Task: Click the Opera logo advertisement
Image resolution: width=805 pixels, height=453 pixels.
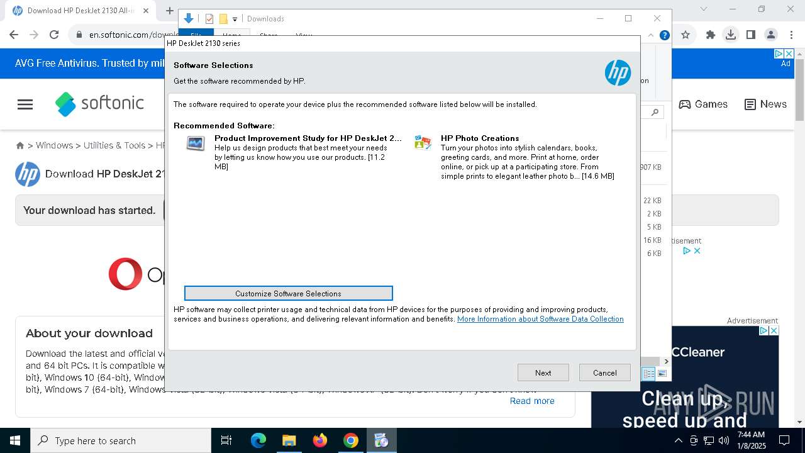Action: pos(125,274)
